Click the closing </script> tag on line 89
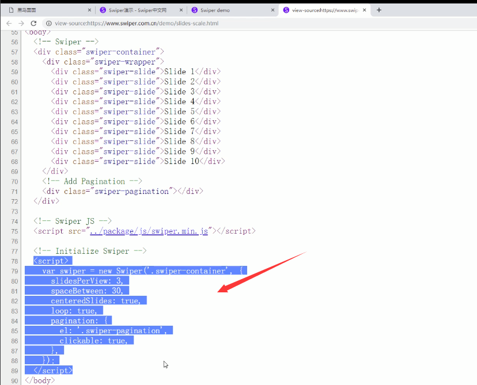 tap(53, 371)
